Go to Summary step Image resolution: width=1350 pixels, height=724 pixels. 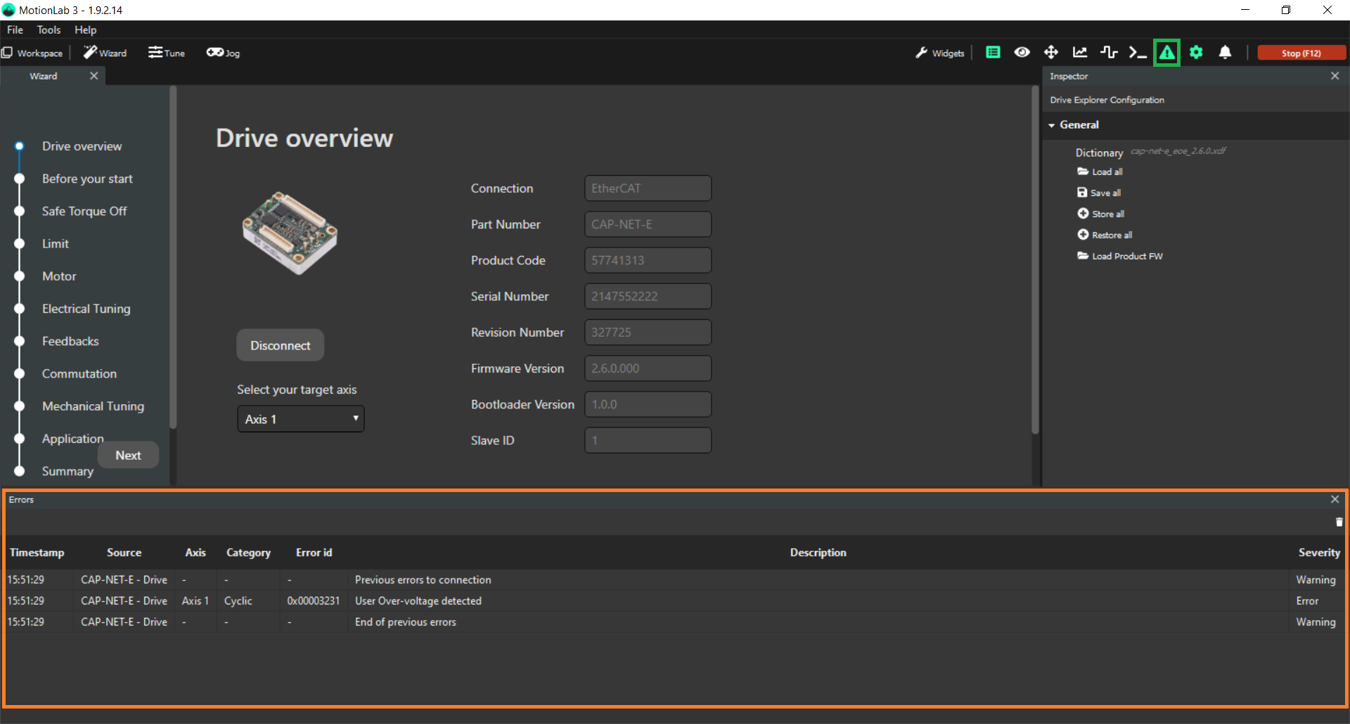[x=67, y=471]
